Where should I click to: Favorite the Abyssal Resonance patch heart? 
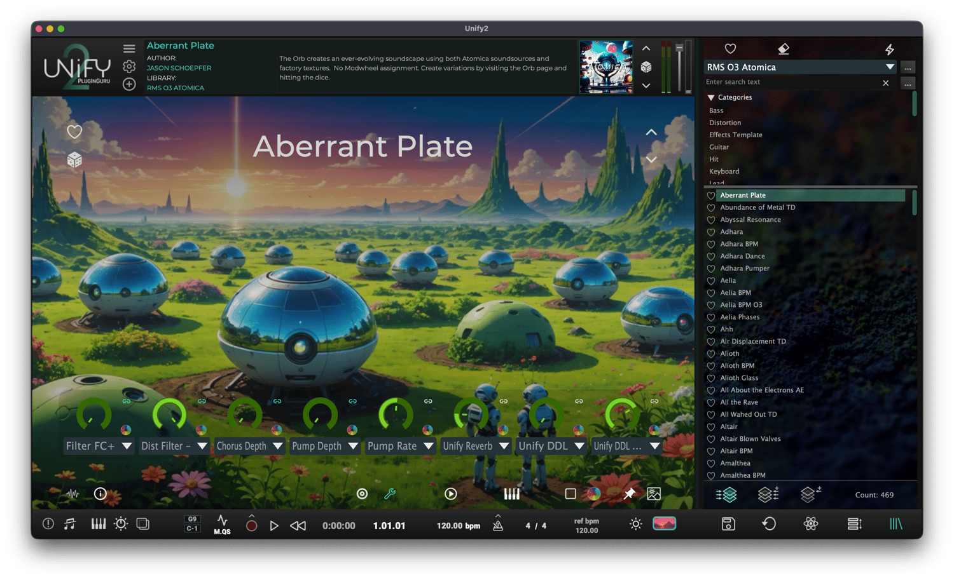click(711, 220)
